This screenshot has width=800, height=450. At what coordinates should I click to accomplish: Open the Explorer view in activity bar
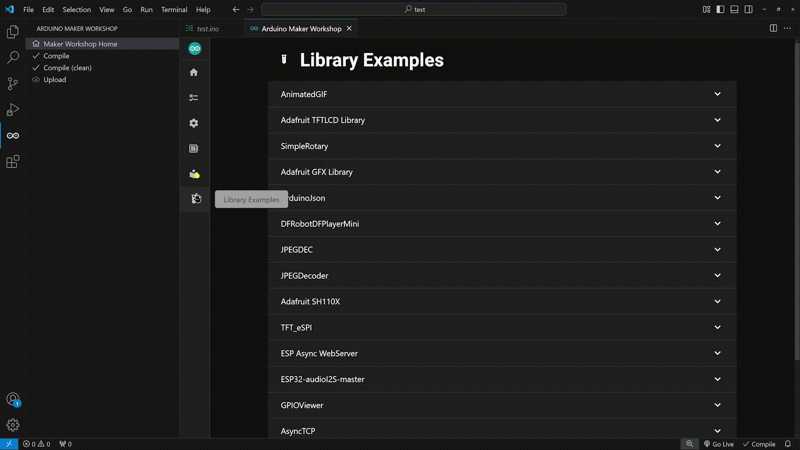[12, 32]
